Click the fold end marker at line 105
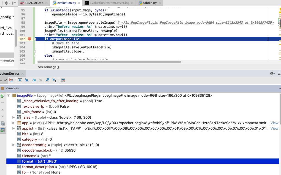The image size is (281, 175). click(x=35, y=51)
